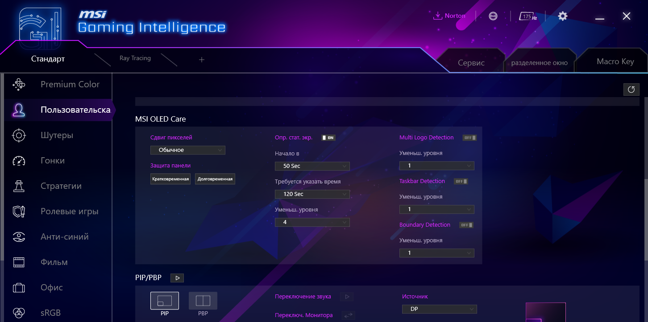Open the Сервис tab
The height and width of the screenshot is (322, 648).
coord(471,63)
